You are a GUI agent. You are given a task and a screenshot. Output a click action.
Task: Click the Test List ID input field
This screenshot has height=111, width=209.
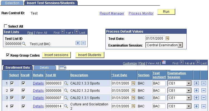coord(13,44)
